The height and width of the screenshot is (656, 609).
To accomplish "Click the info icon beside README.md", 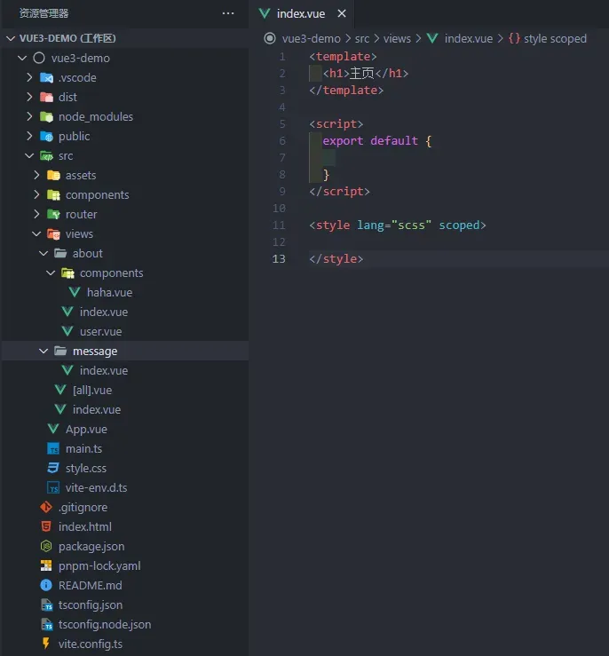I will (x=46, y=585).
